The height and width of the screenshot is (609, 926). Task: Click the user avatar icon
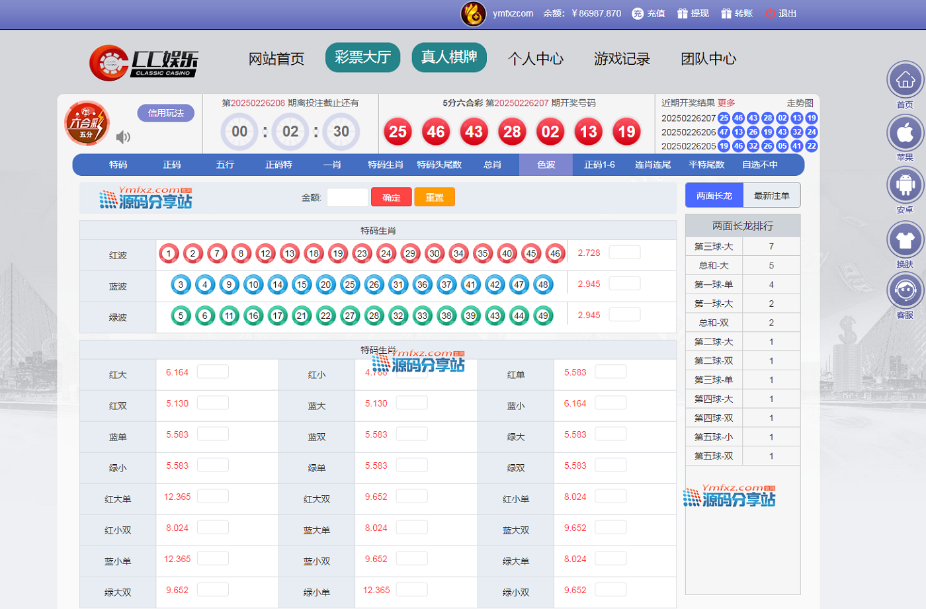coord(473,13)
